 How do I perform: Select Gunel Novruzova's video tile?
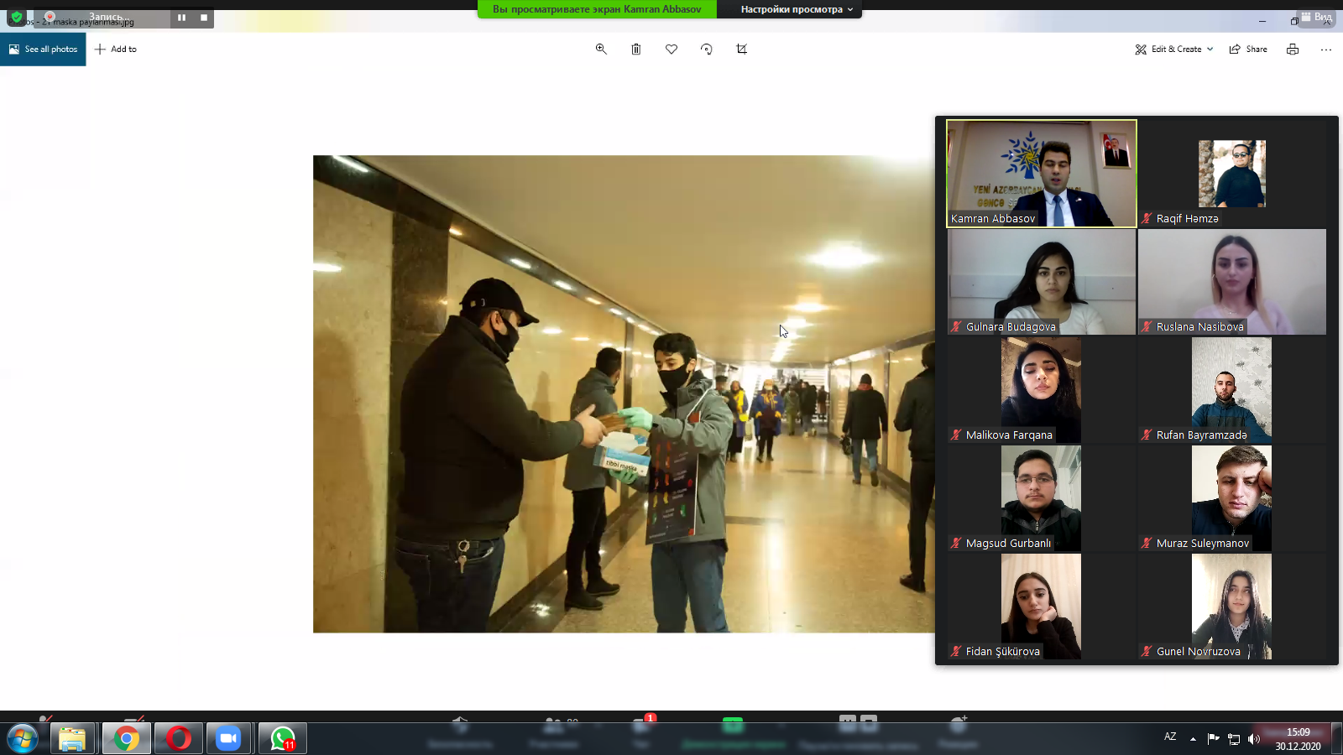click(1232, 607)
